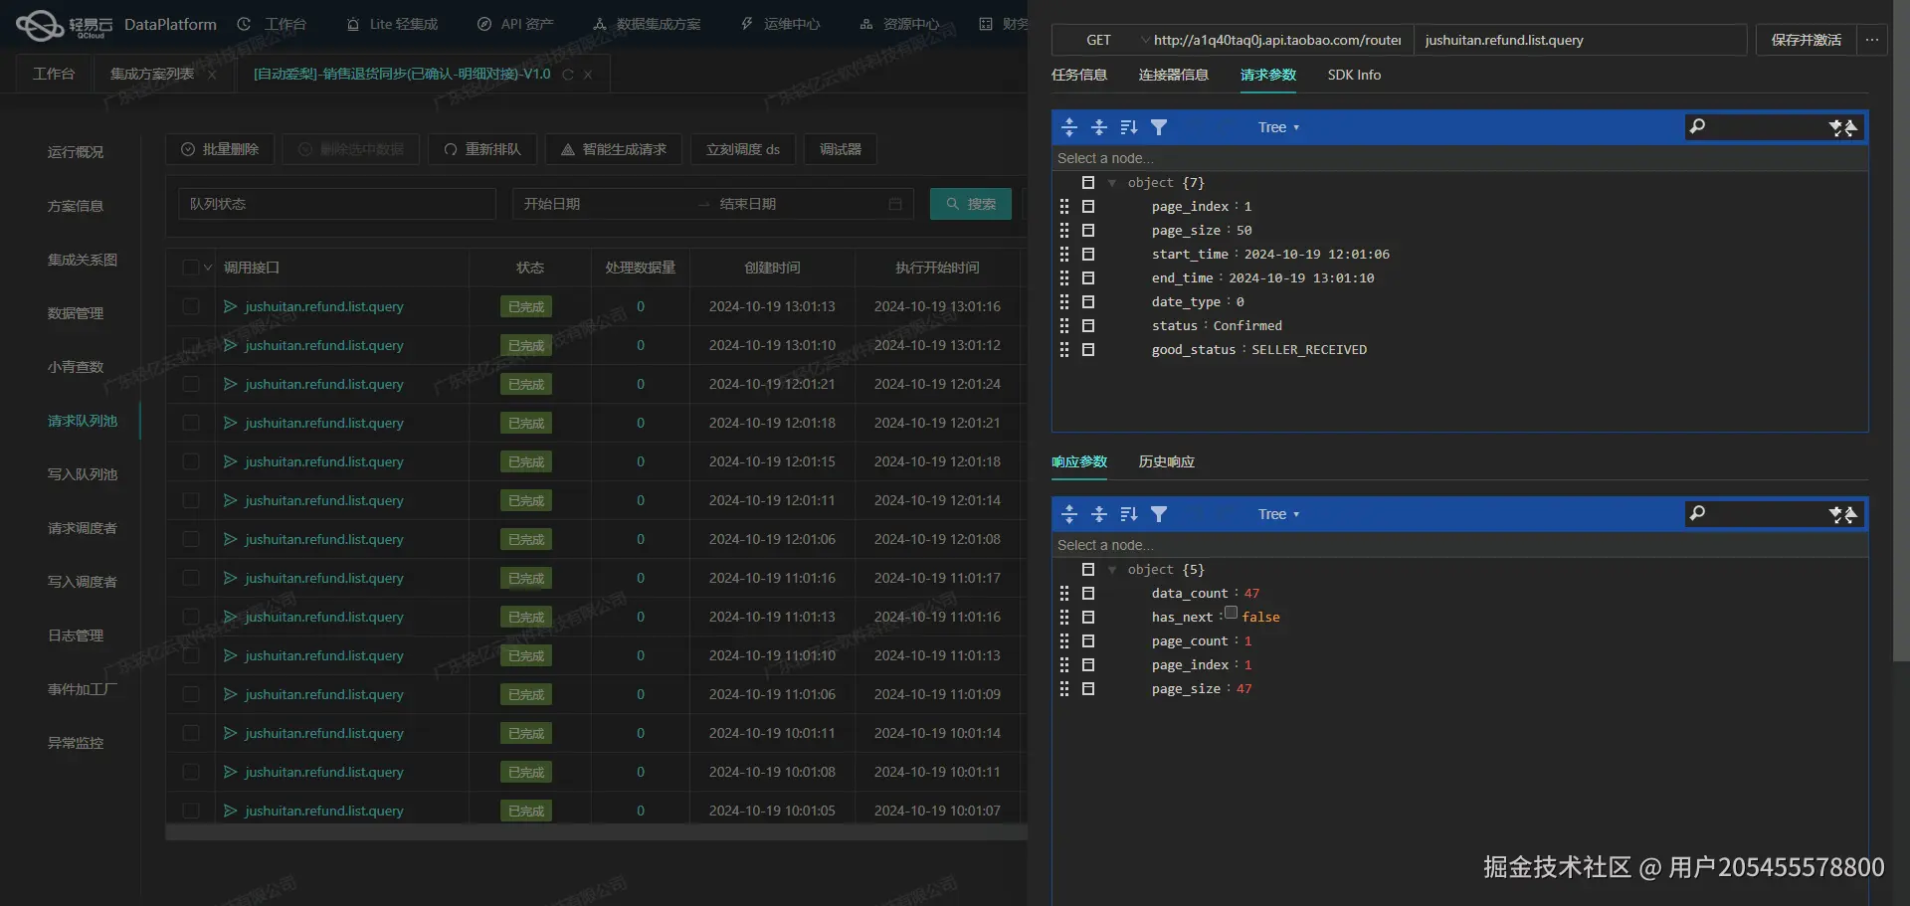Open action menu for has_next field
The image size is (1910, 906).
tap(1088, 618)
